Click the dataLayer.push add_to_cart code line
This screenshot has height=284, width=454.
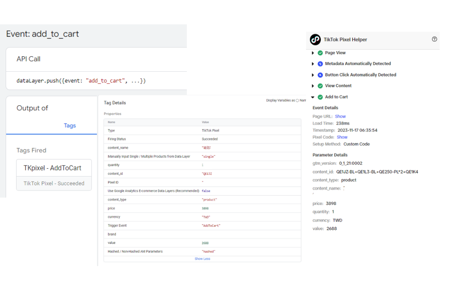(81, 81)
